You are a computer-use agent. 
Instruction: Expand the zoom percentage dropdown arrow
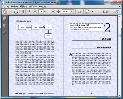tap(72, 11)
